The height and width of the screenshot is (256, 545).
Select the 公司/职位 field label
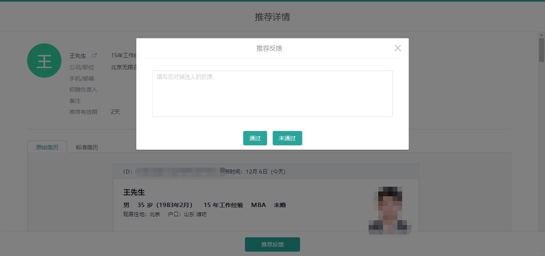[x=82, y=67]
